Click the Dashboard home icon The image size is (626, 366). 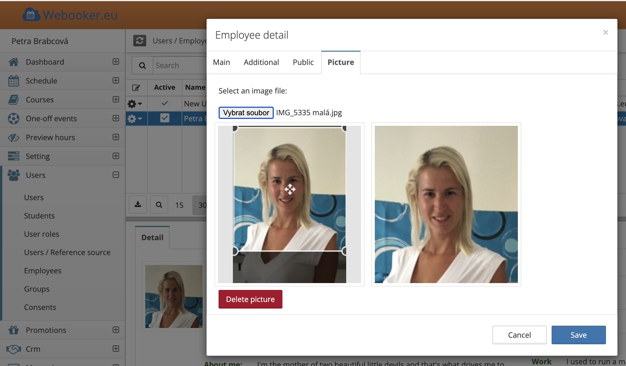click(13, 62)
